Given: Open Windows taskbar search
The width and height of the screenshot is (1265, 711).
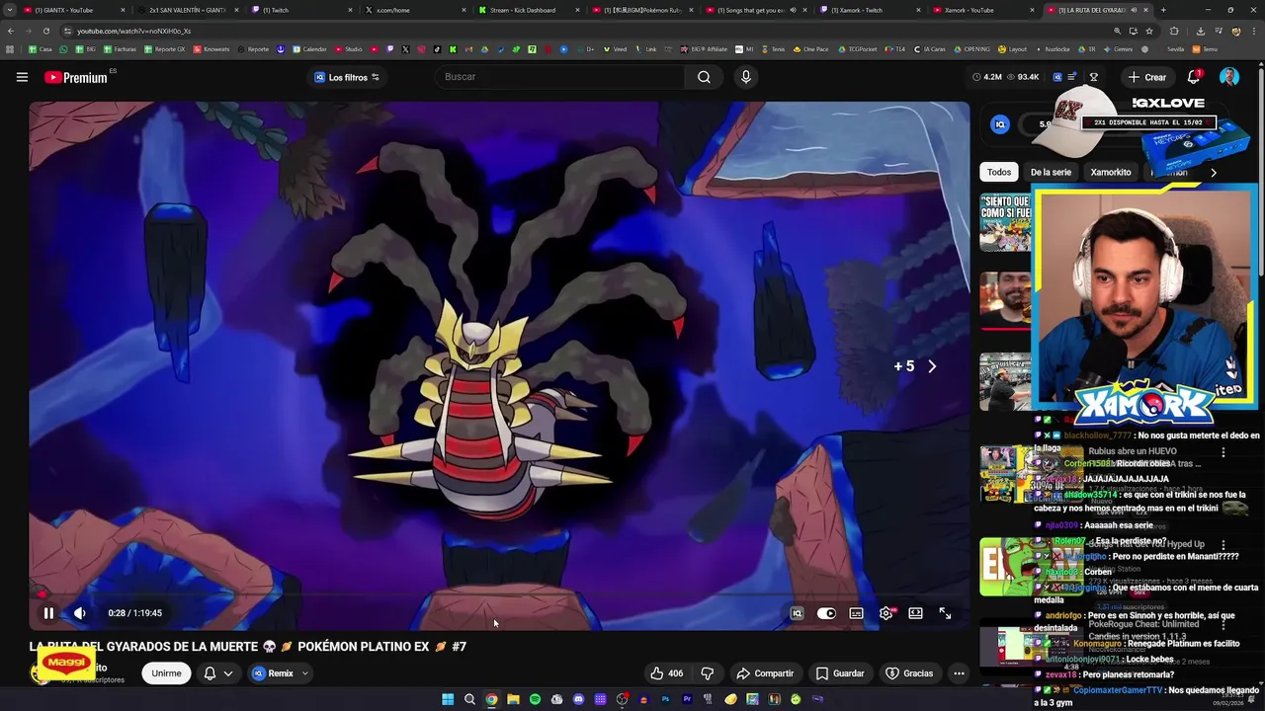Looking at the screenshot, I should (x=469, y=699).
